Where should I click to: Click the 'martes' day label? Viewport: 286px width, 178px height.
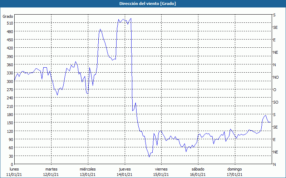click(51, 169)
